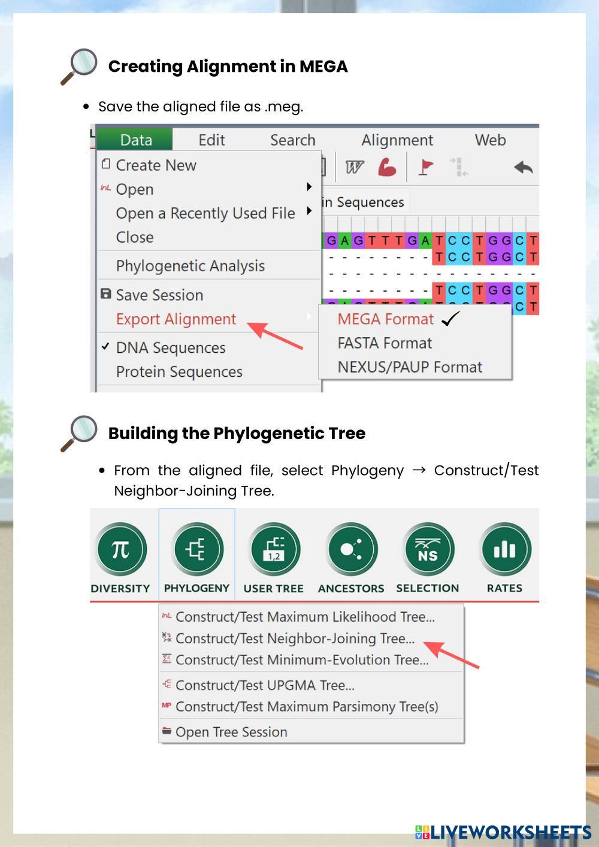The image size is (599, 847).
Task: Click the Ancestors analysis icon
Action: 351,549
